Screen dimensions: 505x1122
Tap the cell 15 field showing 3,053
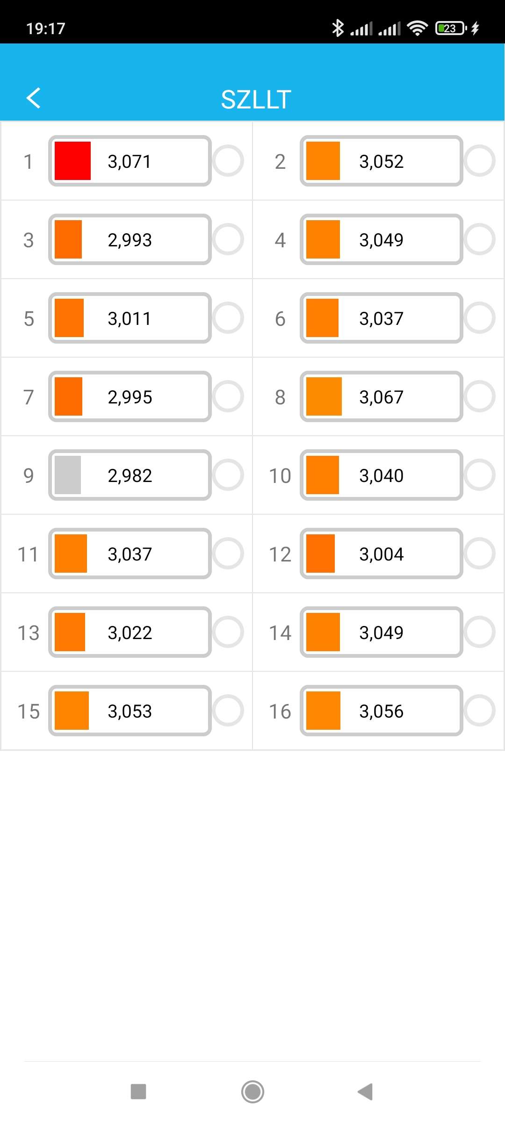click(x=130, y=711)
